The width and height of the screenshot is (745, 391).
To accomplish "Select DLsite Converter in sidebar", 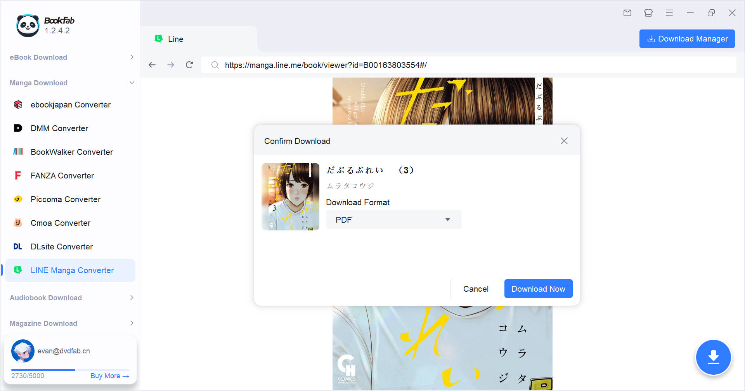I will tap(70, 247).
